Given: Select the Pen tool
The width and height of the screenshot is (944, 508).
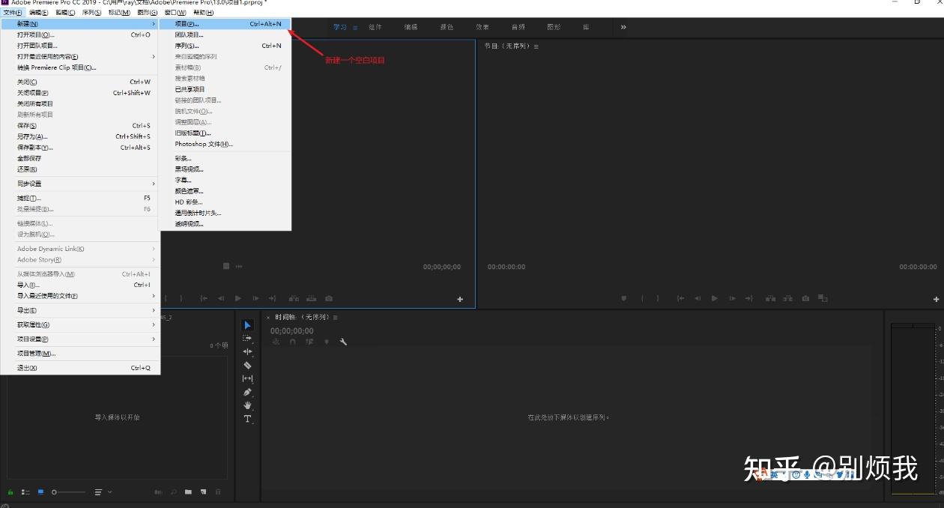Looking at the screenshot, I should click(x=248, y=392).
